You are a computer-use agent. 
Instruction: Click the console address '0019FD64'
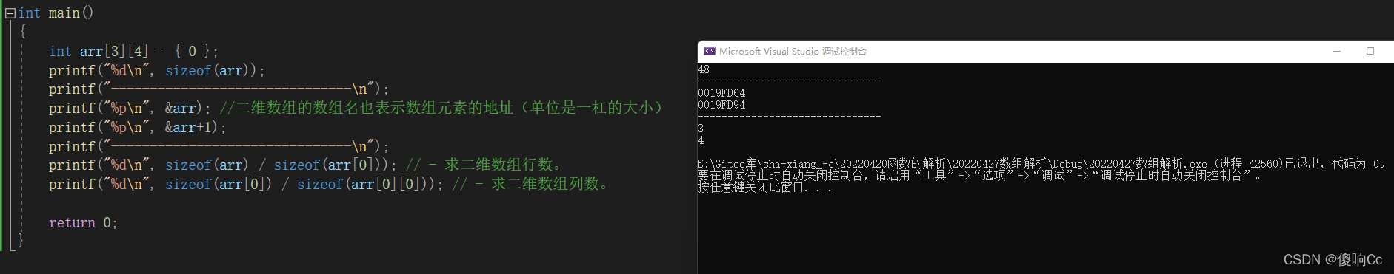[721, 93]
